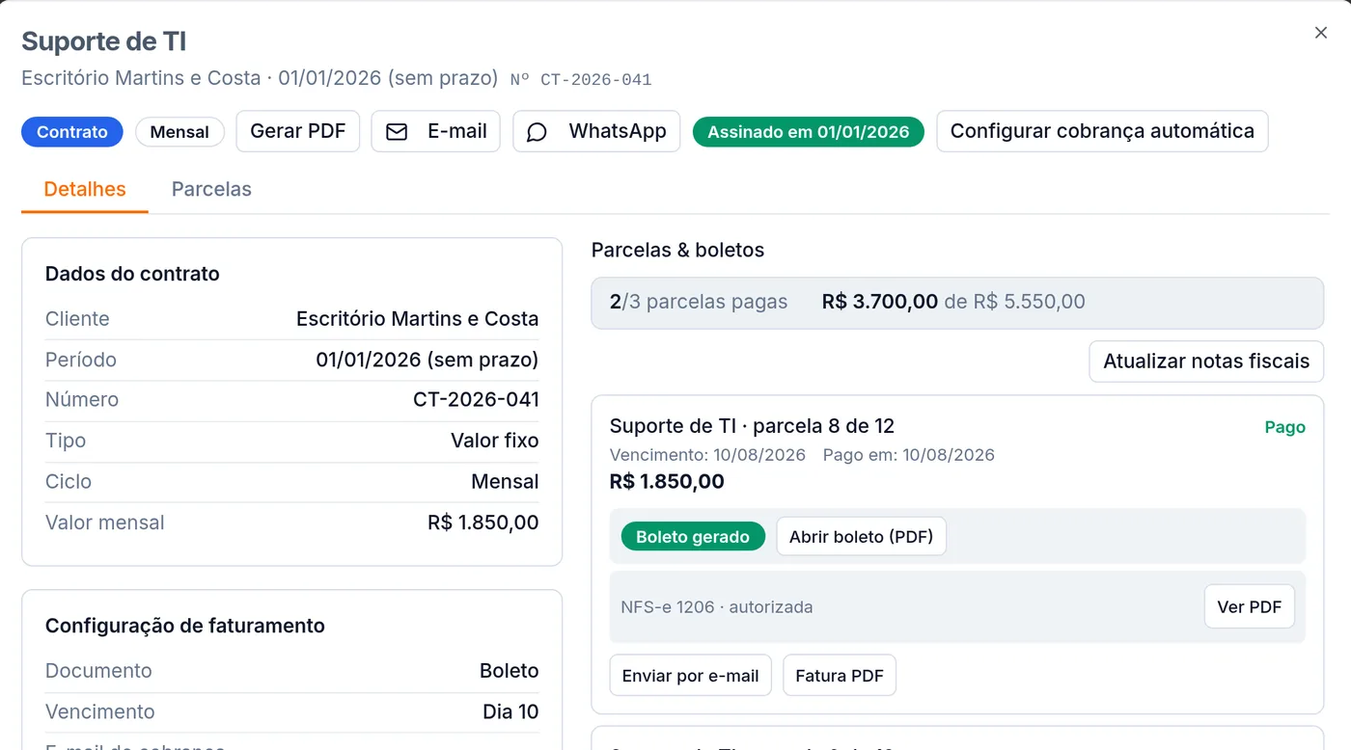
Task: Click 'Parcelas & boletos' heading
Action: [677, 251]
